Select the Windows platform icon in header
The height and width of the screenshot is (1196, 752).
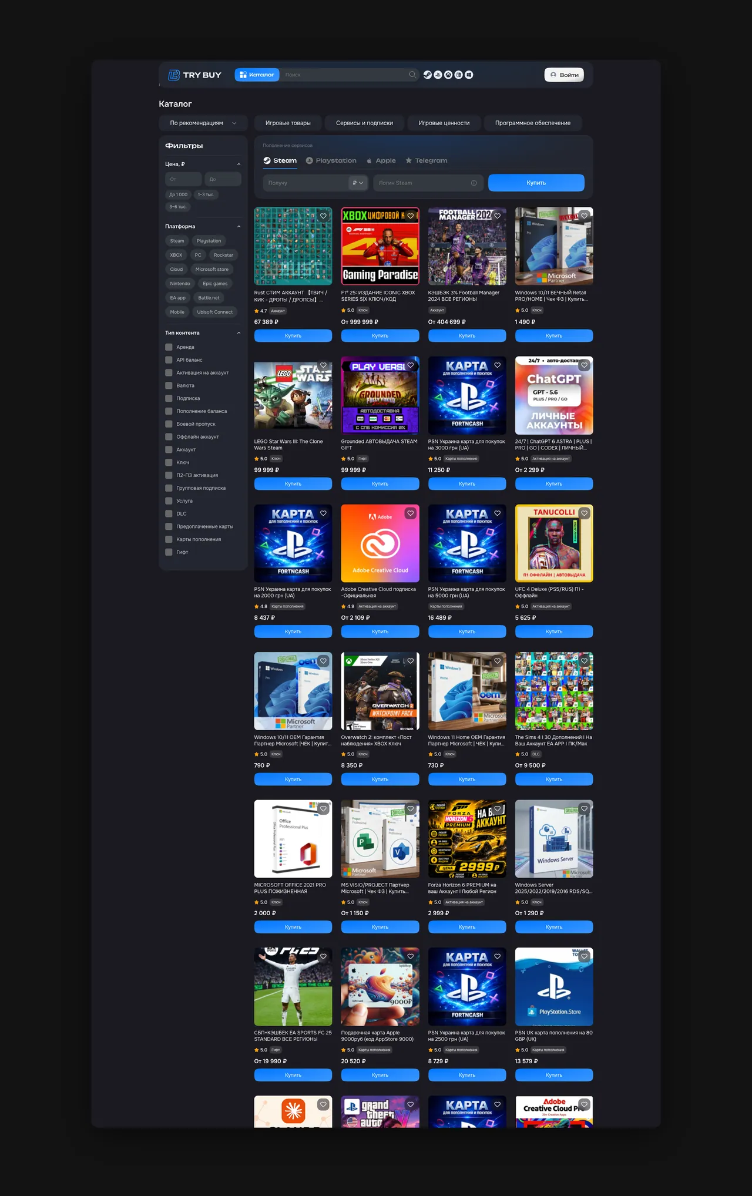coord(469,75)
